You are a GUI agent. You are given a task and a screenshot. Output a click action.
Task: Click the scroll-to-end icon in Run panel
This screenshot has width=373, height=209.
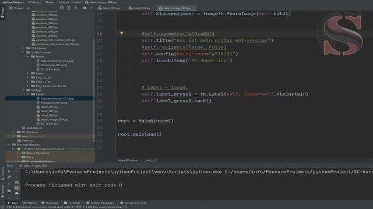tap(17, 188)
